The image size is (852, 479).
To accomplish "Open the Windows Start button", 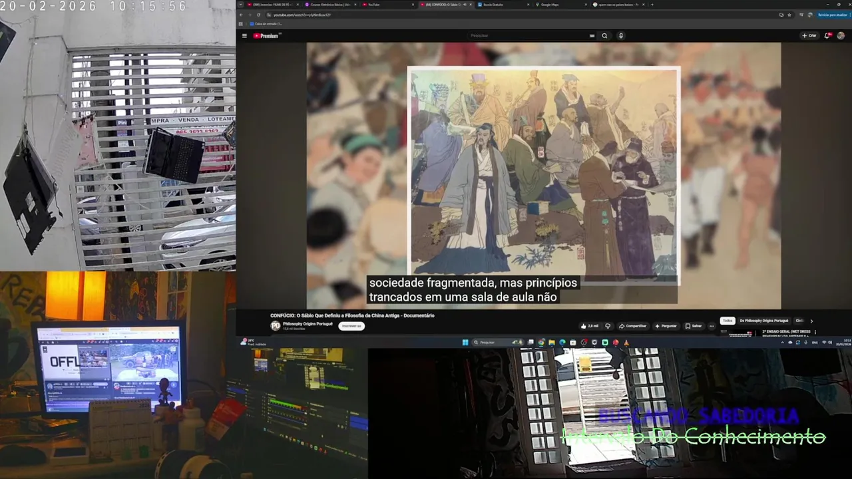I will click(x=465, y=343).
